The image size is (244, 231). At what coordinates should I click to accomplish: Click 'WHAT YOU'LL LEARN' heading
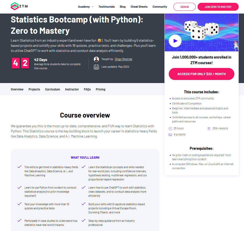tap(85, 158)
